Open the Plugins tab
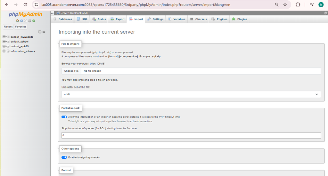Image resolution: width=328 pixels, height=176 pixels. [240, 19]
